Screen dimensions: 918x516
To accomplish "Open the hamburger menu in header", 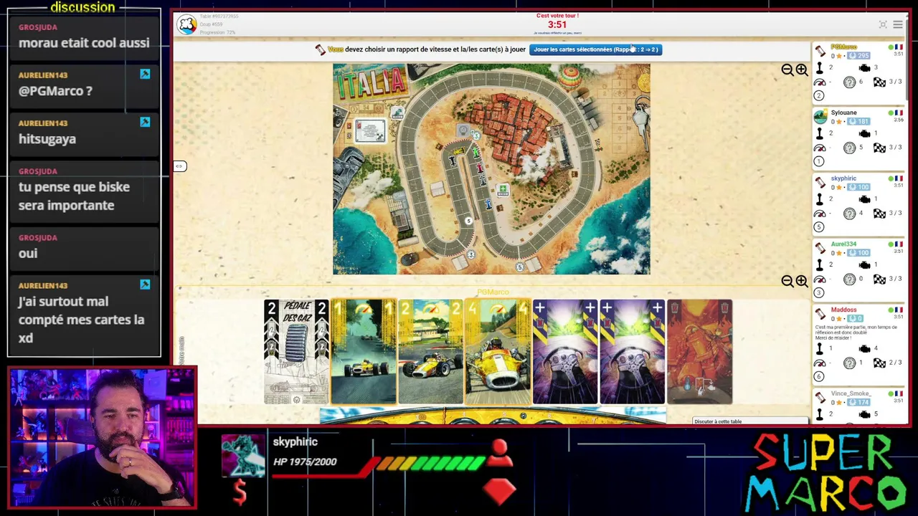I will [898, 25].
